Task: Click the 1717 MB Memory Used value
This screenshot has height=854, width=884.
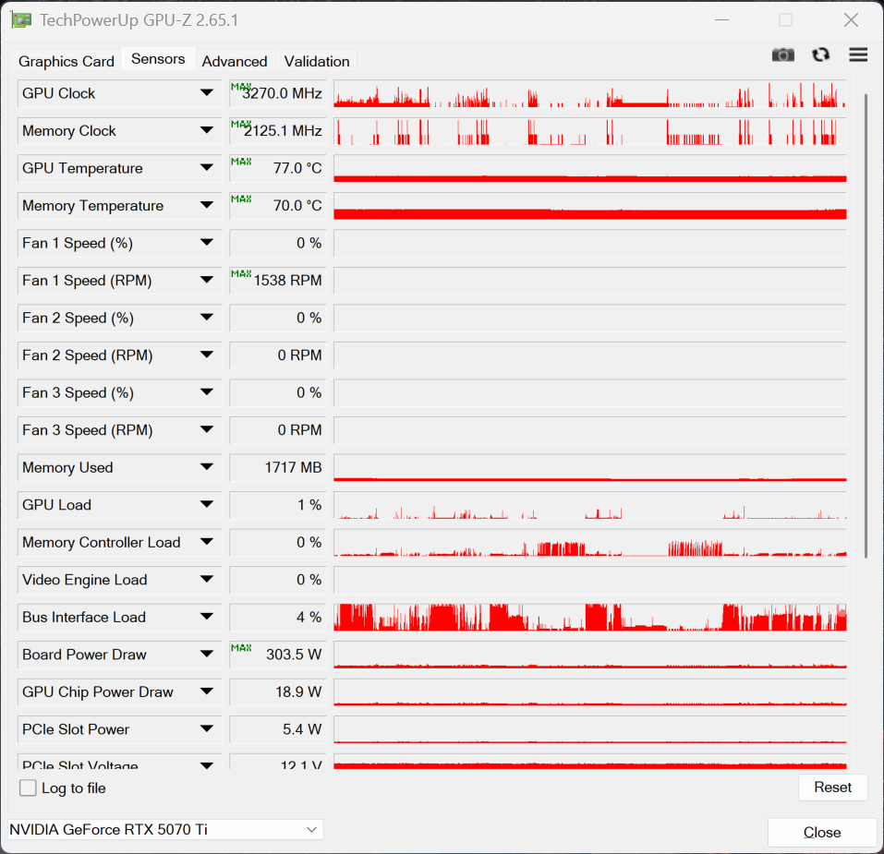Action: coord(278,467)
